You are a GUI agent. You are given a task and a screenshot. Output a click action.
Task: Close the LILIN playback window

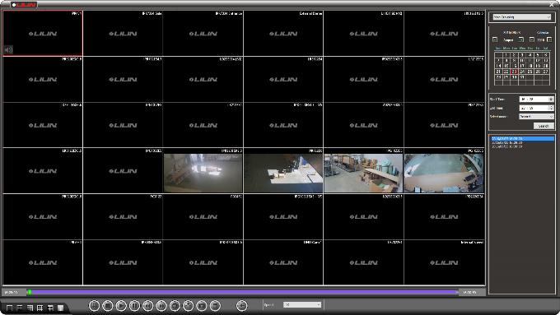[x=551, y=5]
